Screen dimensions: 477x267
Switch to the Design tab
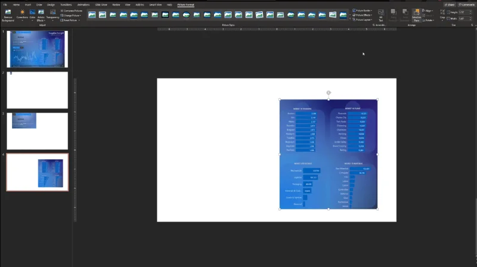51,5
